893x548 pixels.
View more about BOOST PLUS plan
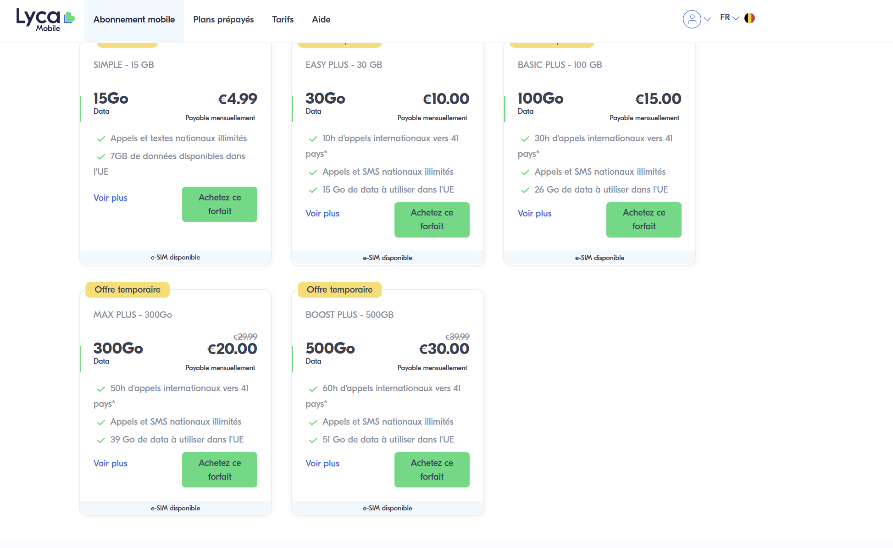click(x=322, y=464)
